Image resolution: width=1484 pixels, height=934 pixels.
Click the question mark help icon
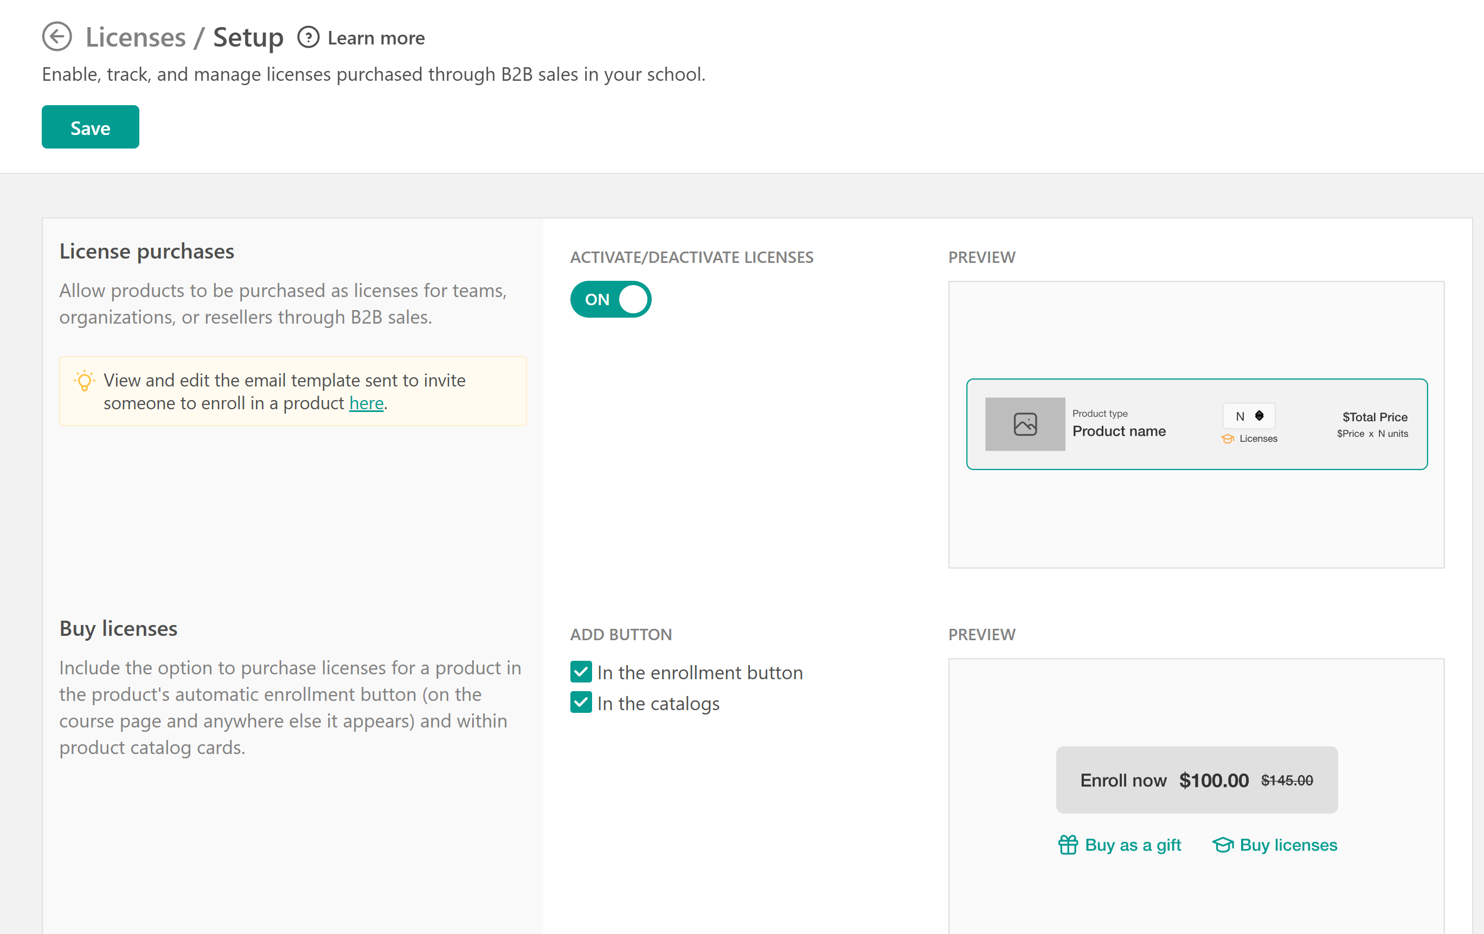308,37
